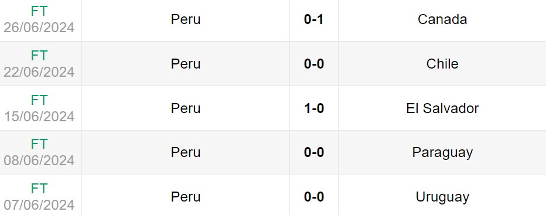Click the 0-0 score against Chile

pyautogui.click(x=314, y=64)
